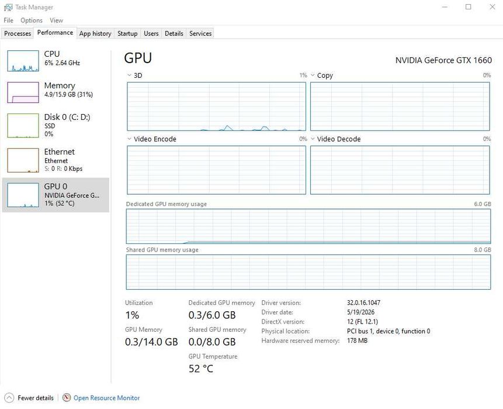
Task: Click the Utilization 1% value
Action: 132,315
